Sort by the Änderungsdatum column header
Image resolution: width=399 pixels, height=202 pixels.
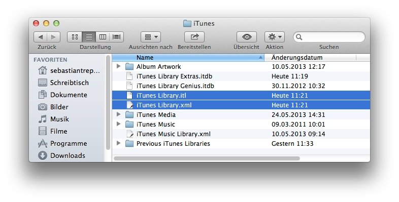310,58
